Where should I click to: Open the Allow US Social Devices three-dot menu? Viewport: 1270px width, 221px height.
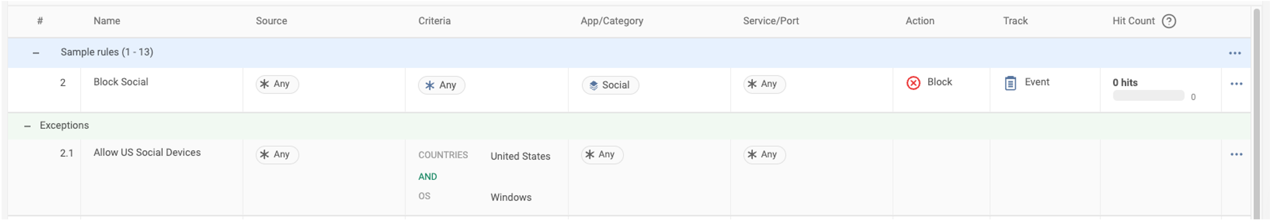[x=1236, y=155]
